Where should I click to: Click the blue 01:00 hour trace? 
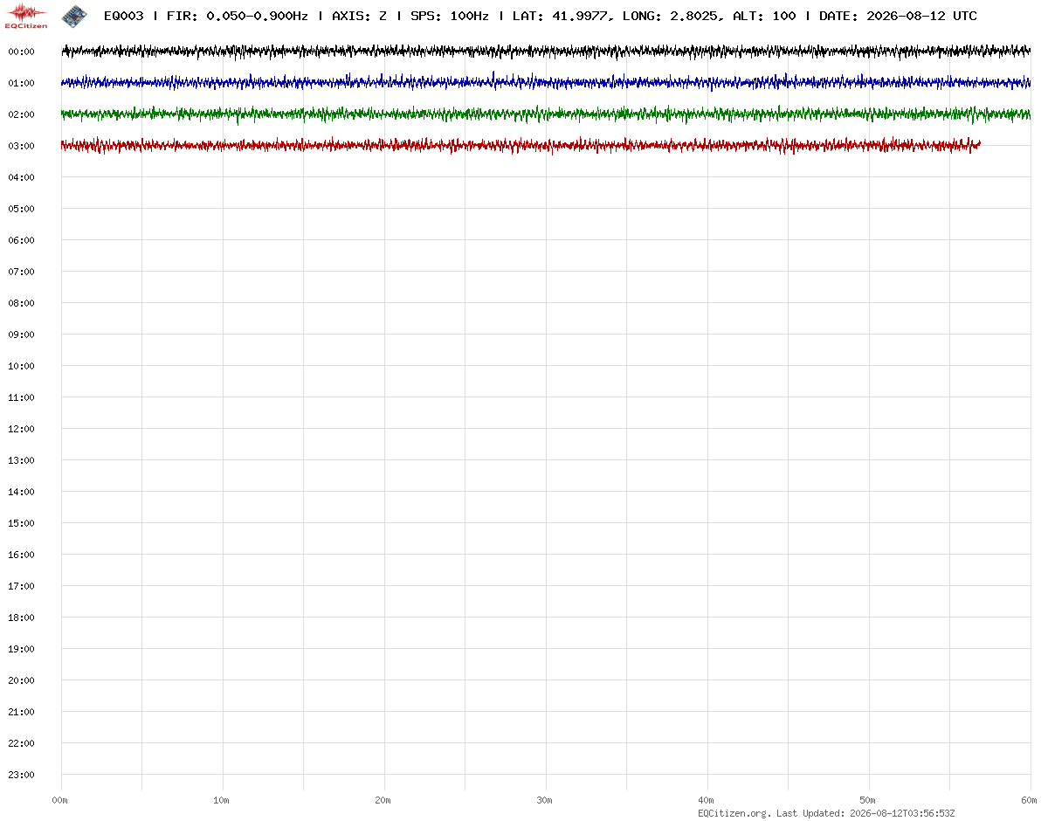(x=546, y=83)
